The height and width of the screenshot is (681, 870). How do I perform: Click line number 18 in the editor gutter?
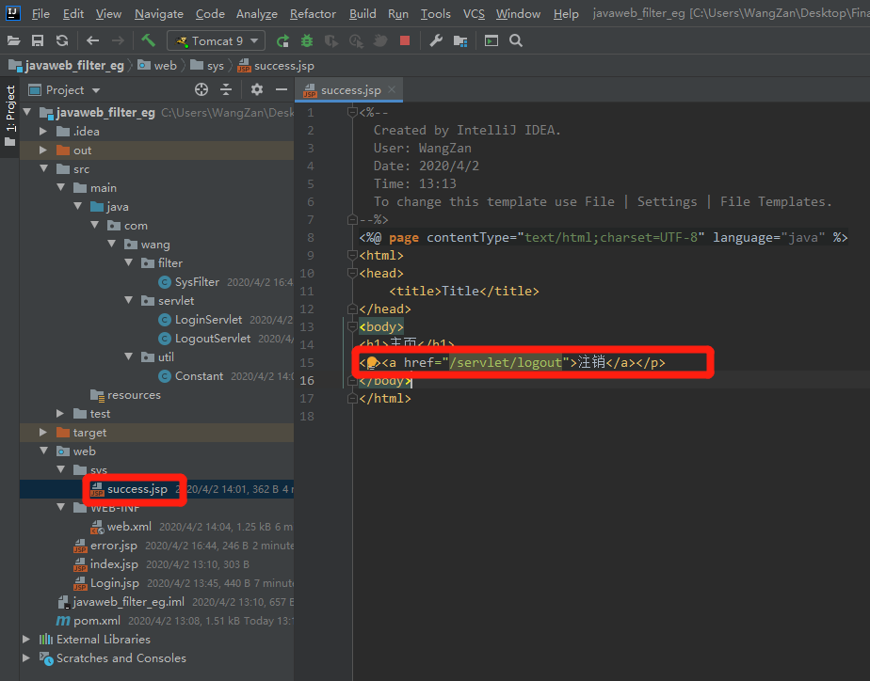tap(307, 416)
